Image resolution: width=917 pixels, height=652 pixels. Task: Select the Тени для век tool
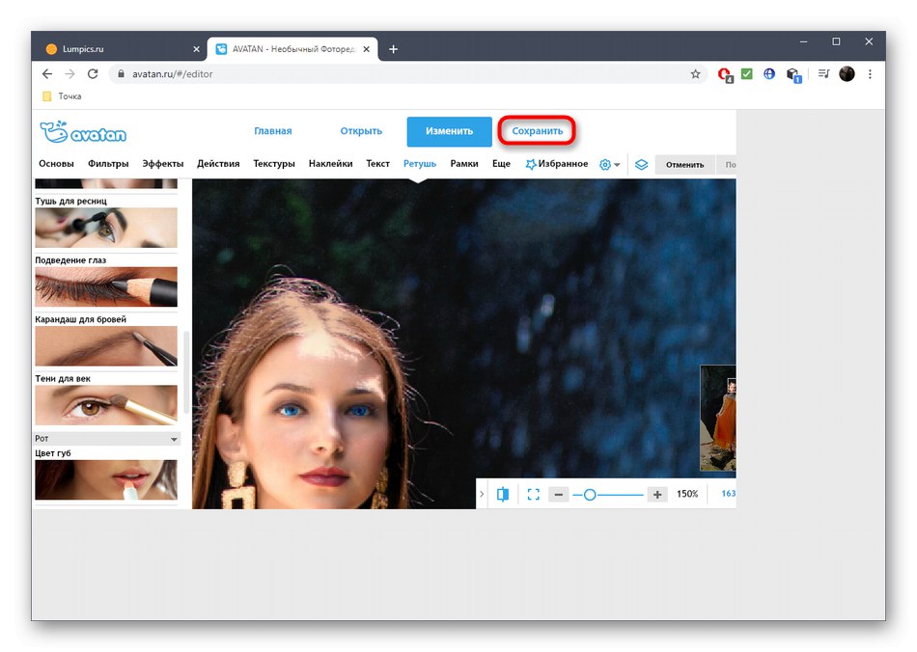click(x=106, y=405)
